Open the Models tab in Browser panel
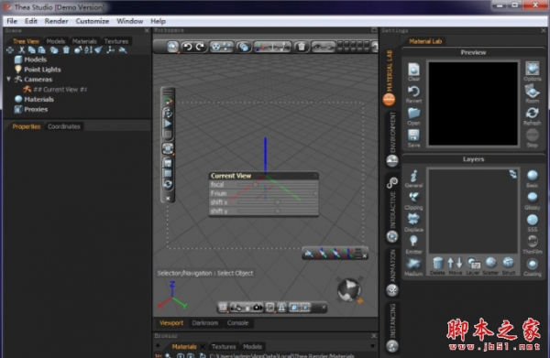 click(x=252, y=346)
